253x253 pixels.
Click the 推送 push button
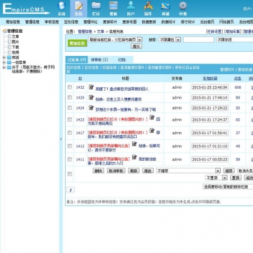coord(147,171)
